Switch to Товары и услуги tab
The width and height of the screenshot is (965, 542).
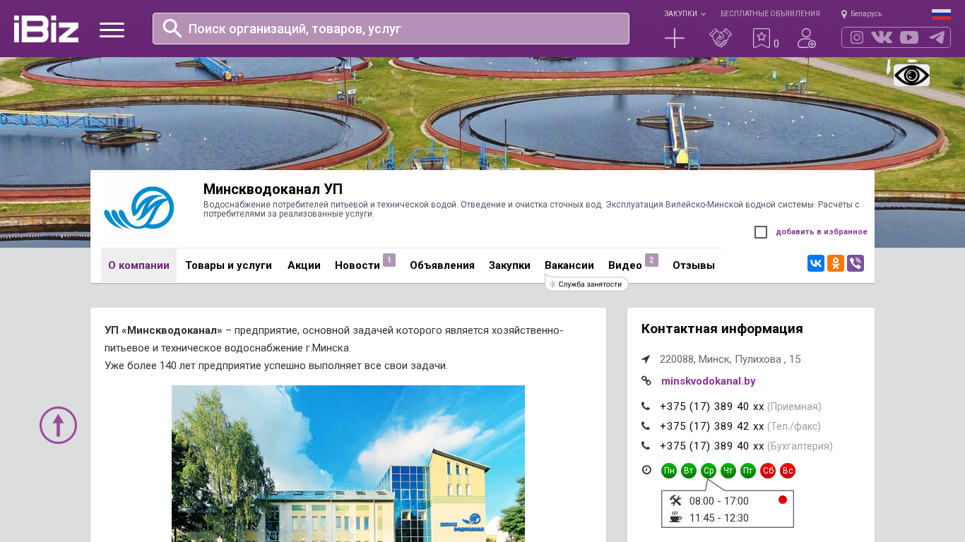tap(229, 265)
